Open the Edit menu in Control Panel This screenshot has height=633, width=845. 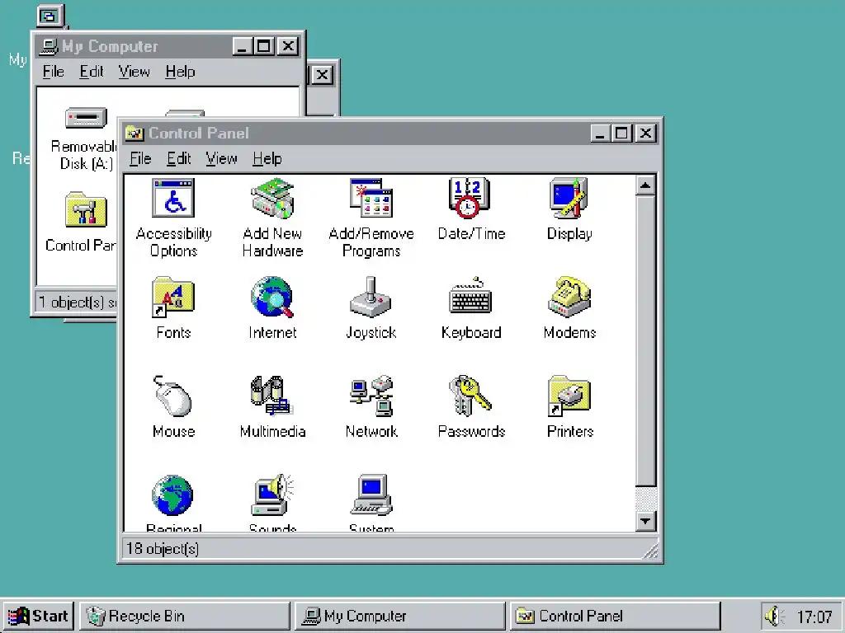click(x=178, y=159)
